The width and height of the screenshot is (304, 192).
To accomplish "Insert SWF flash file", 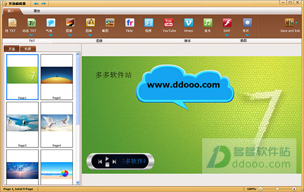I will (x=227, y=25).
